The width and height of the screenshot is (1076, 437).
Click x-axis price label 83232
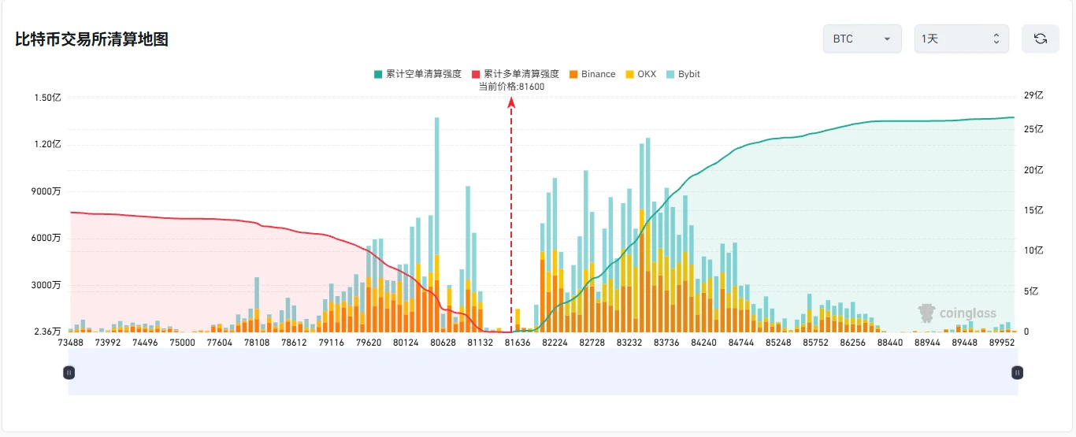click(x=629, y=343)
